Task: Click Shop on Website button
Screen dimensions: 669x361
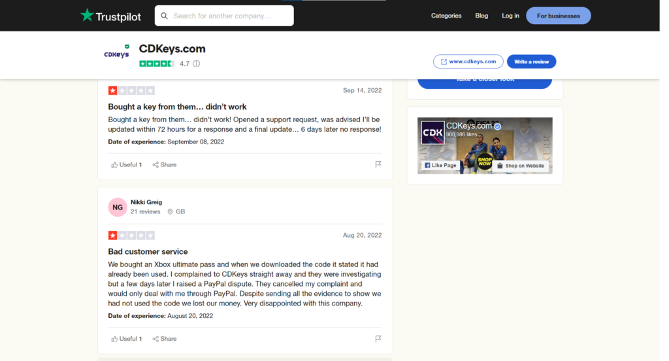Action: 521,166
